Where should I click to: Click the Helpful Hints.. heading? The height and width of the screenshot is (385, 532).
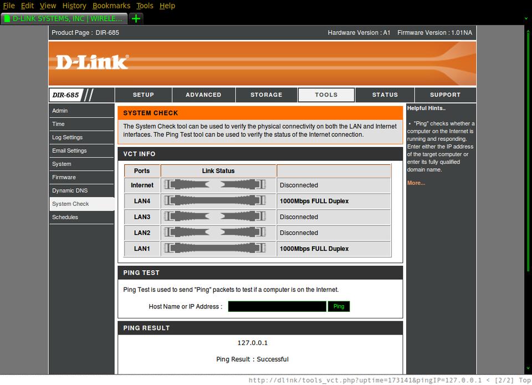pos(426,108)
